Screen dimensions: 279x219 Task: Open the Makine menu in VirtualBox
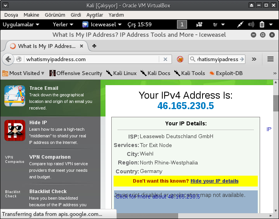[31, 15]
